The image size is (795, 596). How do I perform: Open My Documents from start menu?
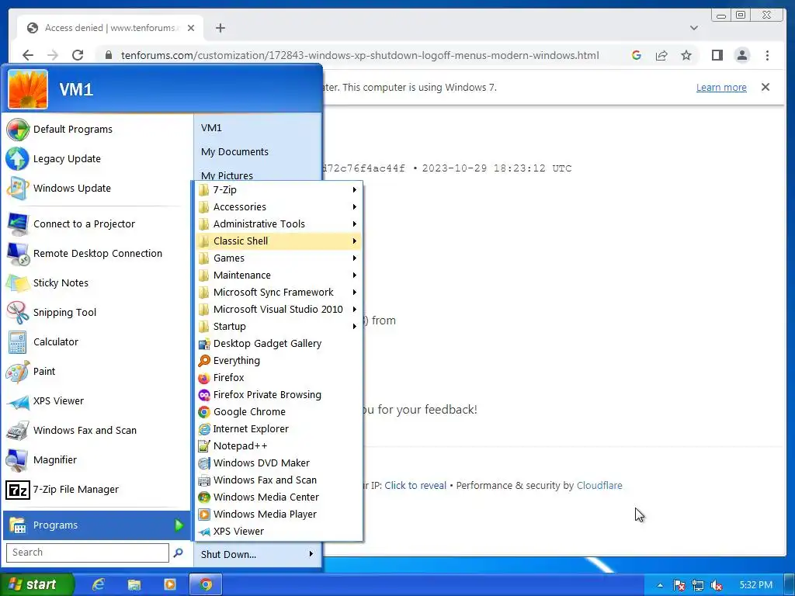click(x=257, y=151)
